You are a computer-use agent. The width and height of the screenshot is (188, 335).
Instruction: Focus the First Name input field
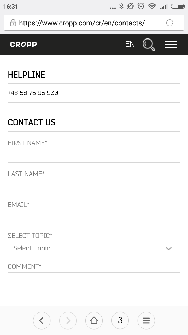point(94,156)
